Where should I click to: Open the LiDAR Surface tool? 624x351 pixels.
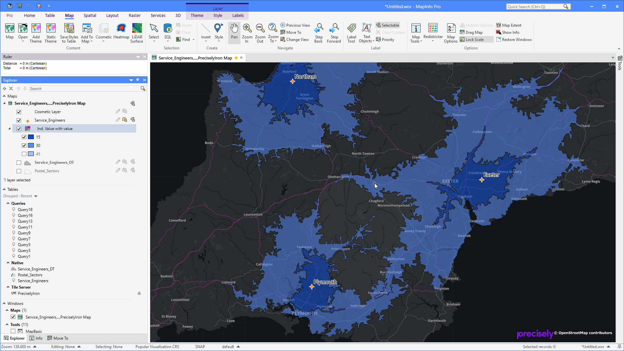(137, 33)
